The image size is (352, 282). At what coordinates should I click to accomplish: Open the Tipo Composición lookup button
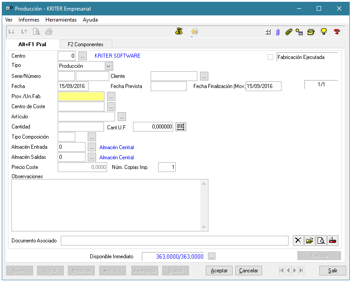(x=92, y=137)
